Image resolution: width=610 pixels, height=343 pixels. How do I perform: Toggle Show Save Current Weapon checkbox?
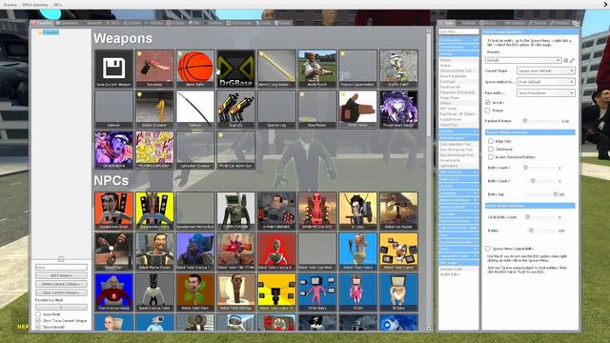click(x=38, y=321)
